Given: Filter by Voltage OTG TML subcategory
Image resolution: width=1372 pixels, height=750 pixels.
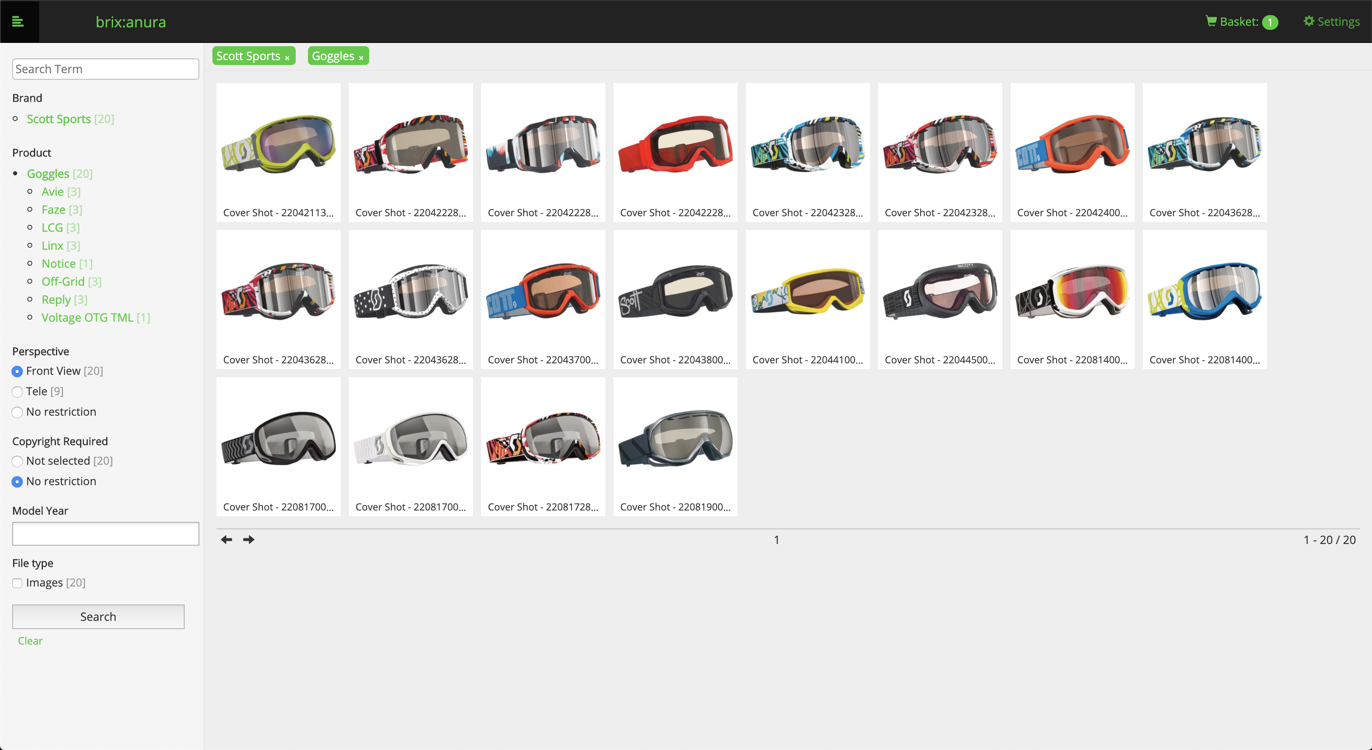Looking at the screenshot, I should 87,318.
